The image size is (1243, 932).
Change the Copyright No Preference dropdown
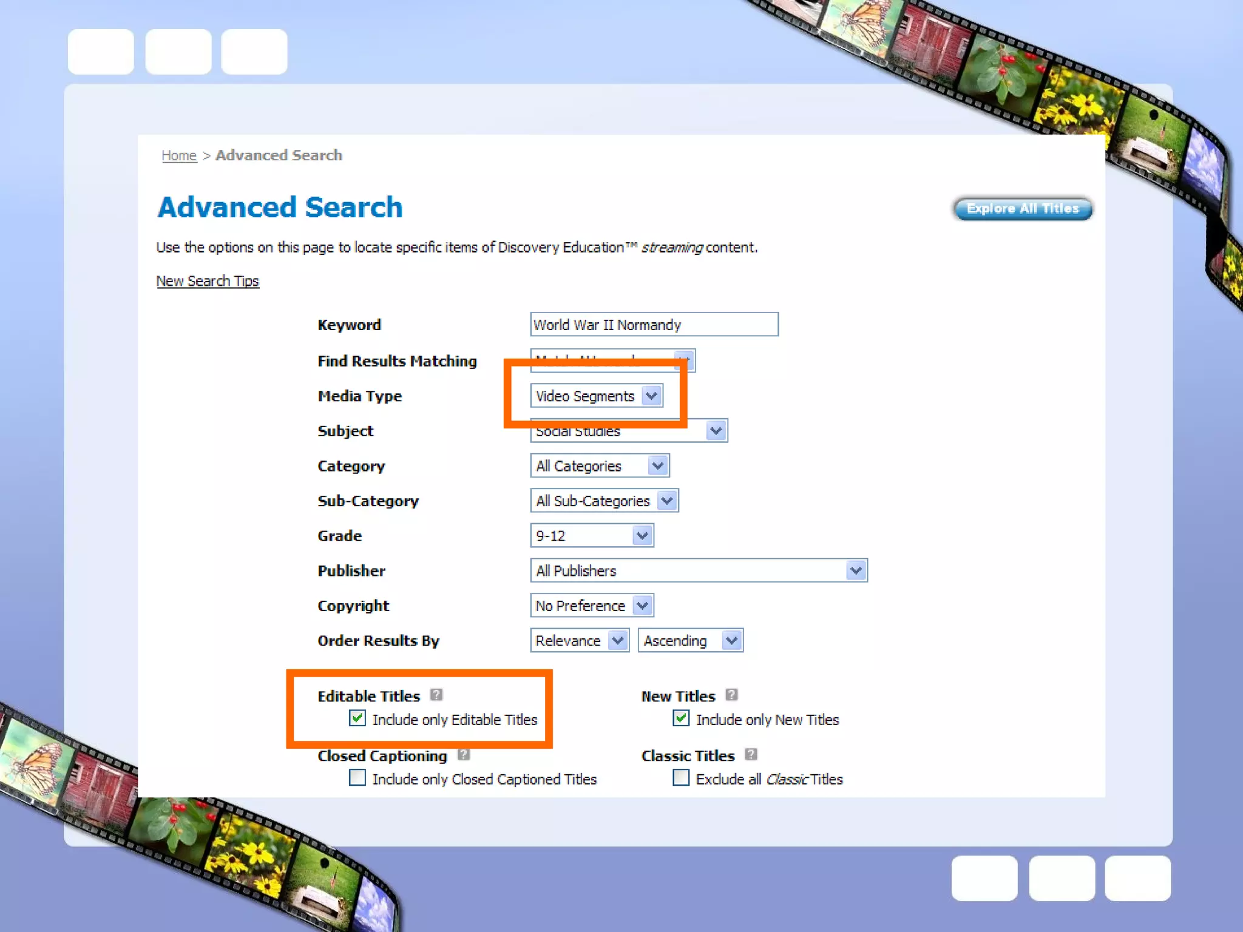[592, 606]
